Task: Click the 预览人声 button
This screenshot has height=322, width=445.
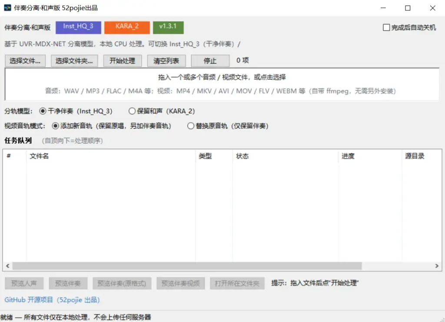Action: click(24, 283)
